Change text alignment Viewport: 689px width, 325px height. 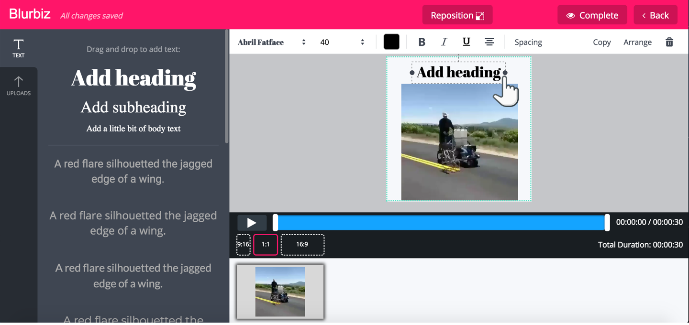pos(489,42)
